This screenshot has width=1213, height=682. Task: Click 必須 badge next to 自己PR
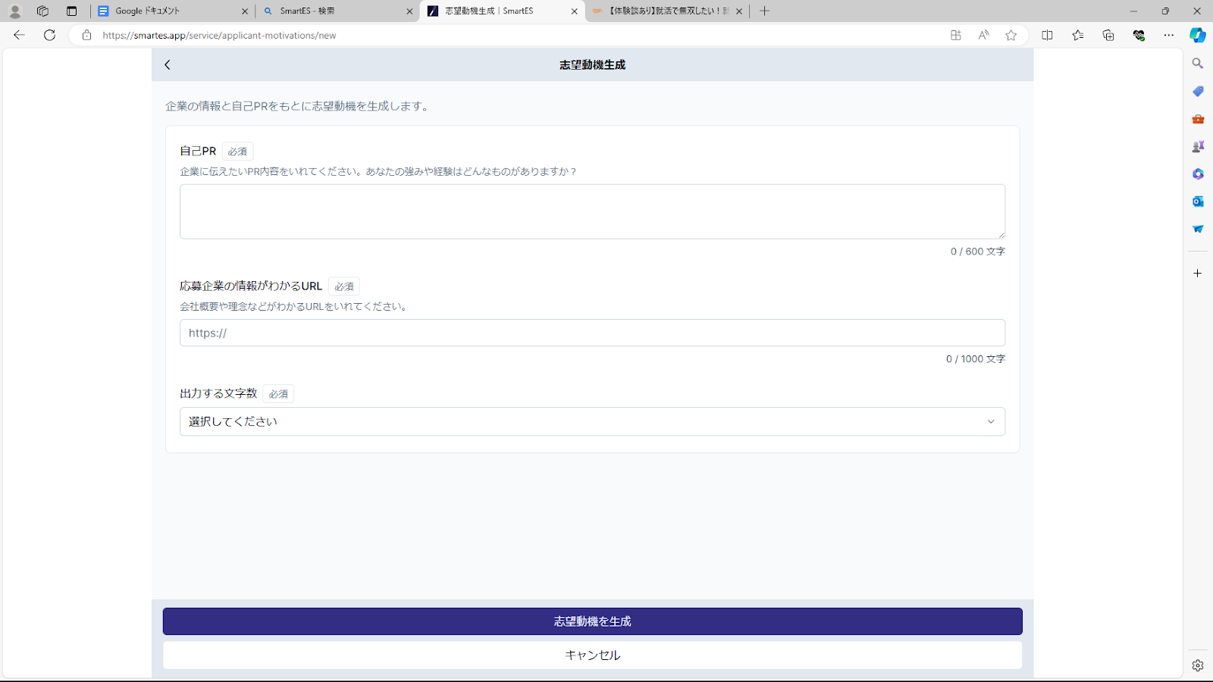coord(237,152)
